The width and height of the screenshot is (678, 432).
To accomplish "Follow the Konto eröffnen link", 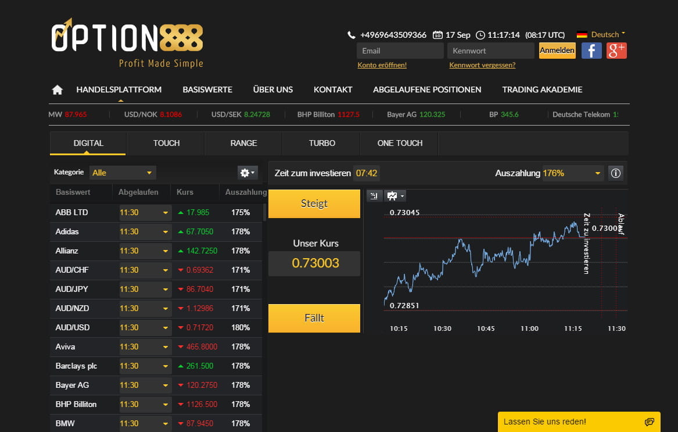I will pyautogui.click(x=382, y=65).
